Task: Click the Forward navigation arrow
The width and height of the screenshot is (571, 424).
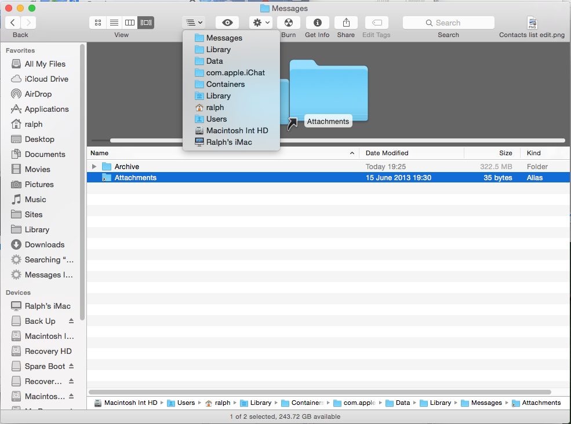Action: [x=28, y=23]
